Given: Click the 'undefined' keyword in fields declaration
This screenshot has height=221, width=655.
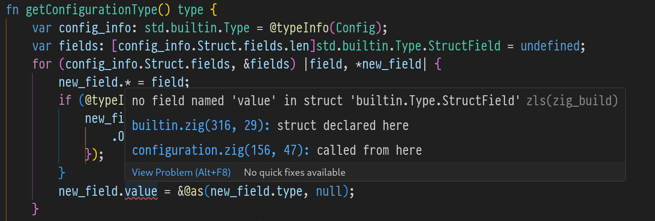Looking at the screenshot, I should coord(549,46).
